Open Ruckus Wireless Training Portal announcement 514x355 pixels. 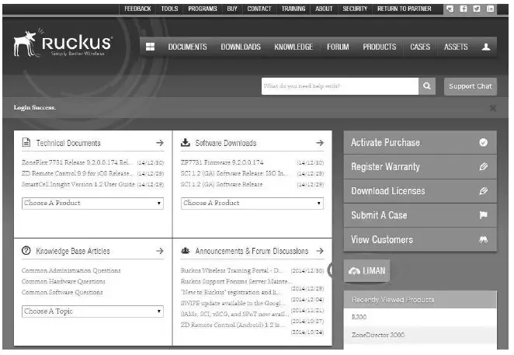coord(231,270)
